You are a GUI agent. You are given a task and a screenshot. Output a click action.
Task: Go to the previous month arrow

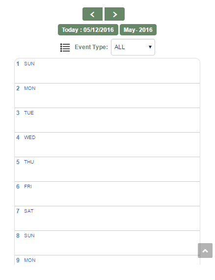click(x=92, y=14)
